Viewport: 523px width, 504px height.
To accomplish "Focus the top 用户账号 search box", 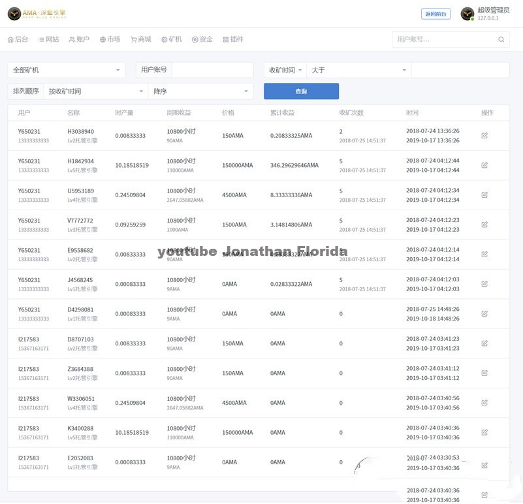I will click(x=444, y=40).
